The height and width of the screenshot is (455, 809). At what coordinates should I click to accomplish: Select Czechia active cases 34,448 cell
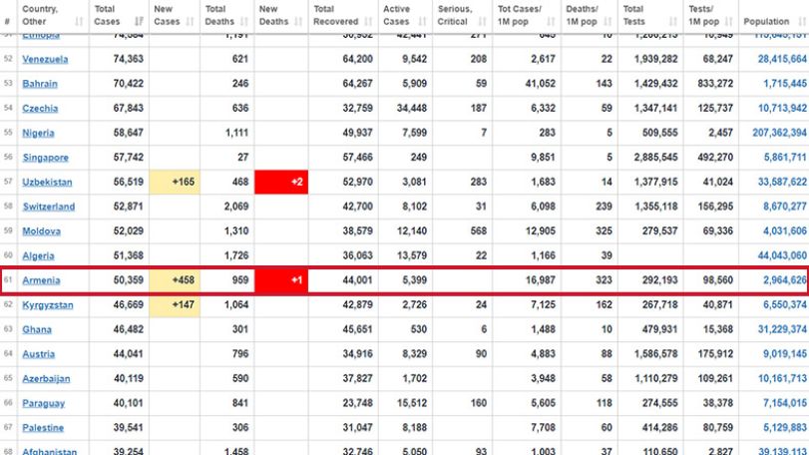406,109
